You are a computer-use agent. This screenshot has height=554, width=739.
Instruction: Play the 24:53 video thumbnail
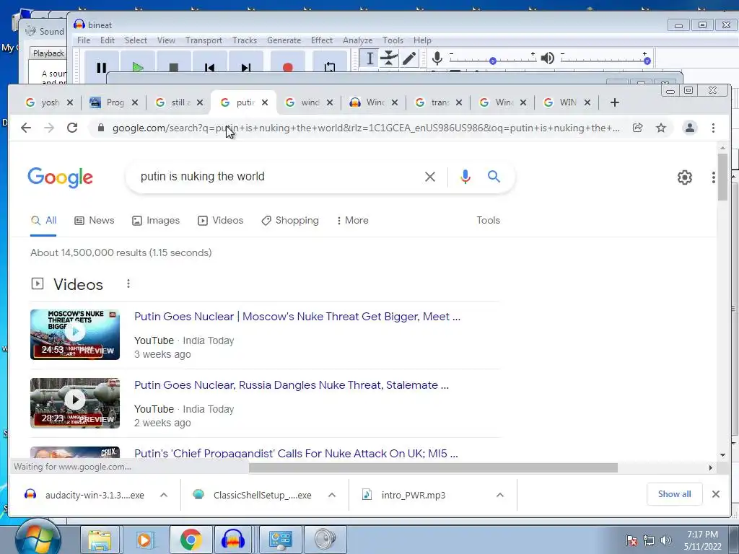pyautogui.click(x=75, y=335)
